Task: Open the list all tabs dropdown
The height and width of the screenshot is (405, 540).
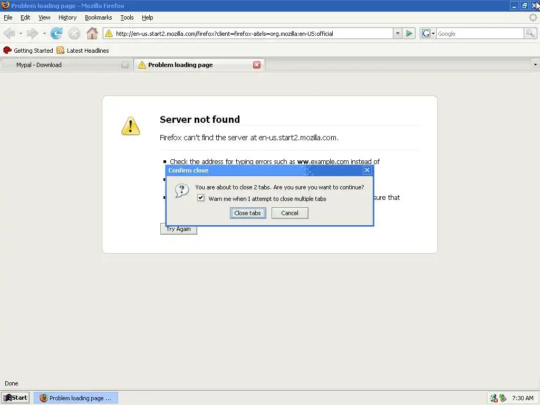Action: 535,65
